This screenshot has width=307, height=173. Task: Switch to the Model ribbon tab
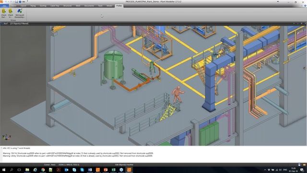[x=109, y=6]
